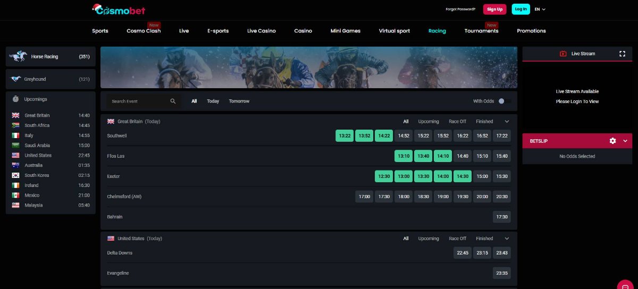Click the search magnifier icon
The height and width of the screenshot is (289, 638).
tap(173, 101)
